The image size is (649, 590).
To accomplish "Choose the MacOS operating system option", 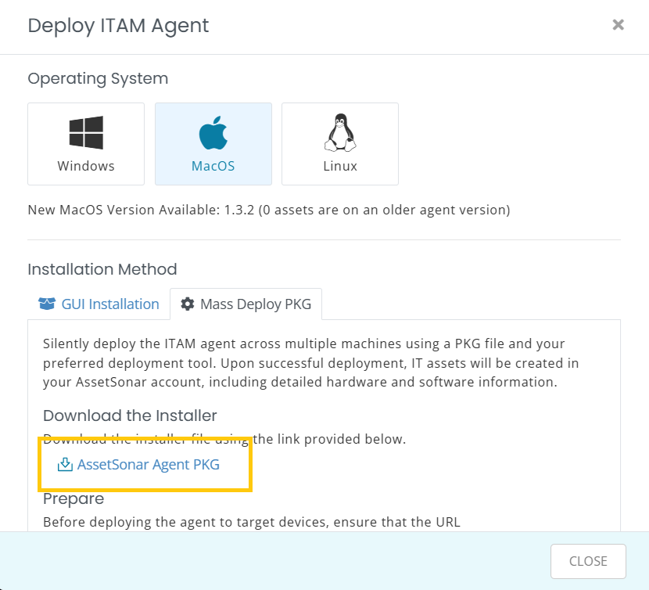I will coord(213,144).
